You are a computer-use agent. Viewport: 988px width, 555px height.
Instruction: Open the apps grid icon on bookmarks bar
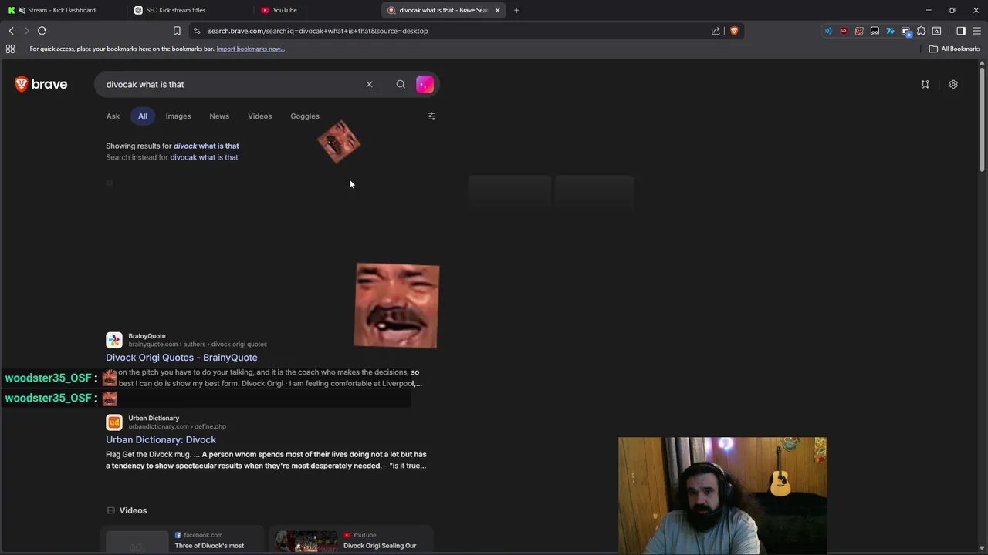(x=10, y=49)
